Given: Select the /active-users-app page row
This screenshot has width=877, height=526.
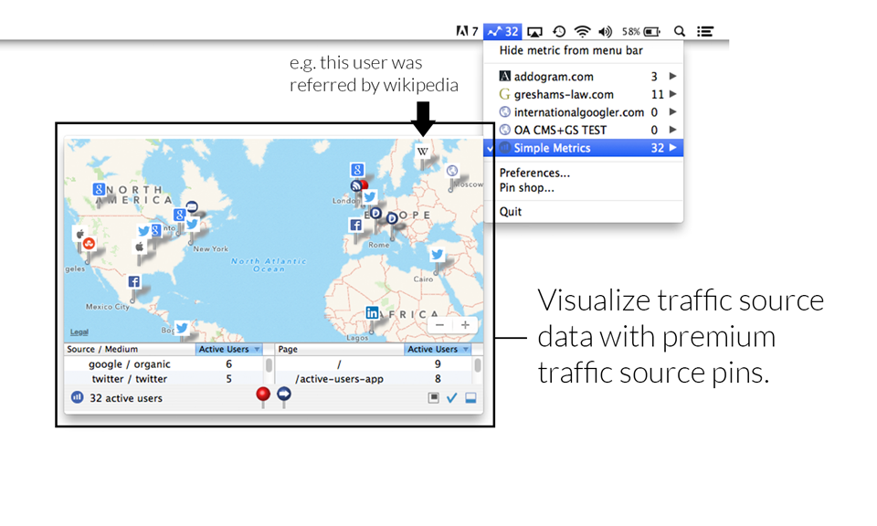Looking at the screenshot, I should pos(375,379).
